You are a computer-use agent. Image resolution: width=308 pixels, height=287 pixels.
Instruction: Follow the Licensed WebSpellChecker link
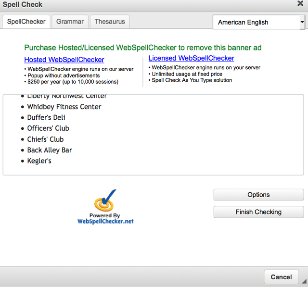click(191, 58)
